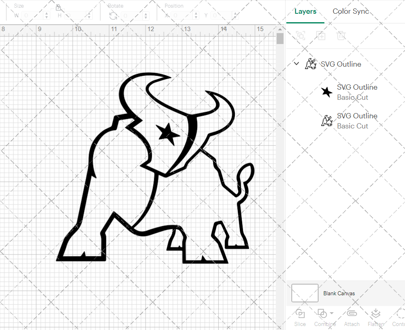Screen dimensions: 405x330
Task: Click the Blank Canvas color swatch
Action: tap(305, 293)
